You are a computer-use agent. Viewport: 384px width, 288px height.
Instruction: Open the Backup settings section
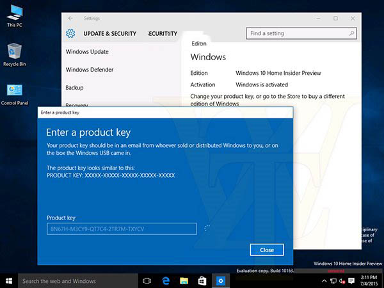[75, 87]
